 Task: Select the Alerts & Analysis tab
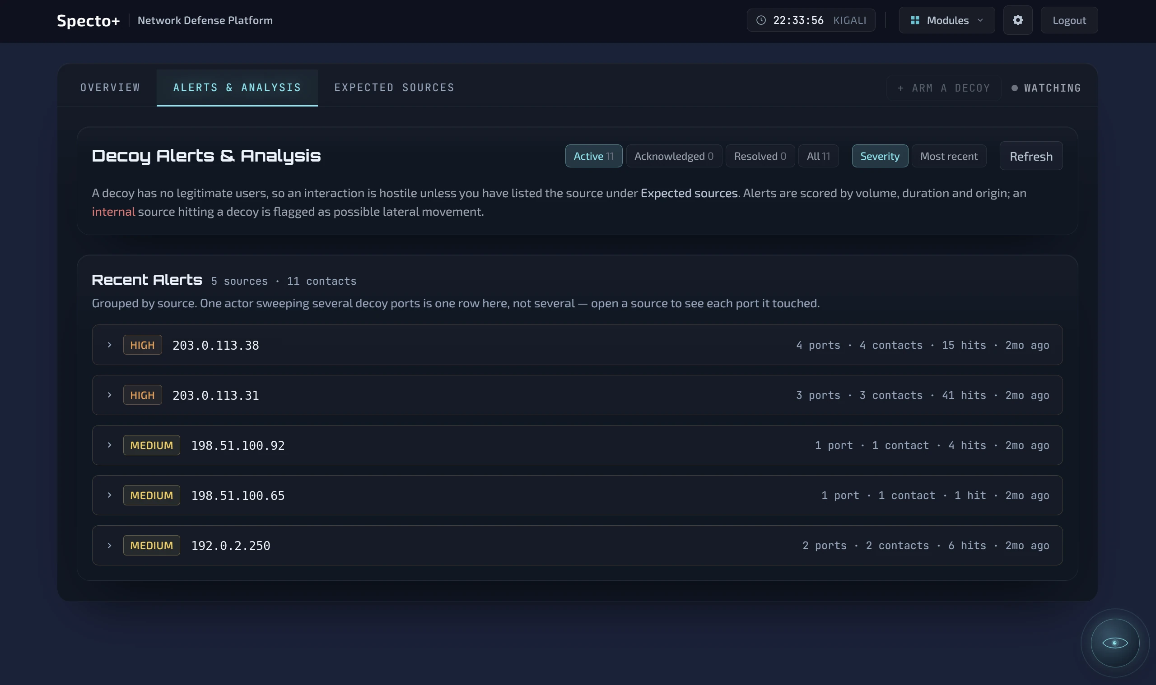pyautogui.click(x=237, y=88)
